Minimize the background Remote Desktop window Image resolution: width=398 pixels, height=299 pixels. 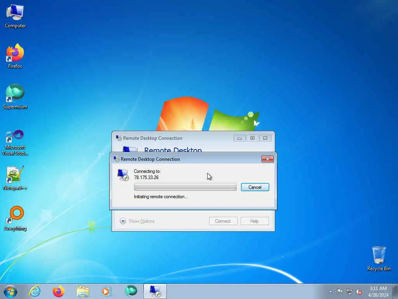tap(239, 138)
